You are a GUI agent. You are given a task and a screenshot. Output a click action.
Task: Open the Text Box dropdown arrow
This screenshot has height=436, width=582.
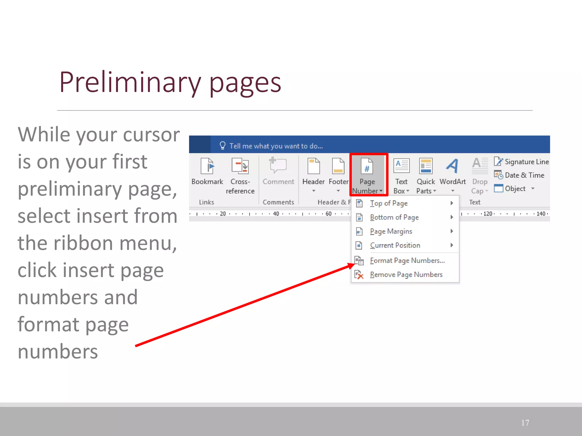tap(408, 191)
